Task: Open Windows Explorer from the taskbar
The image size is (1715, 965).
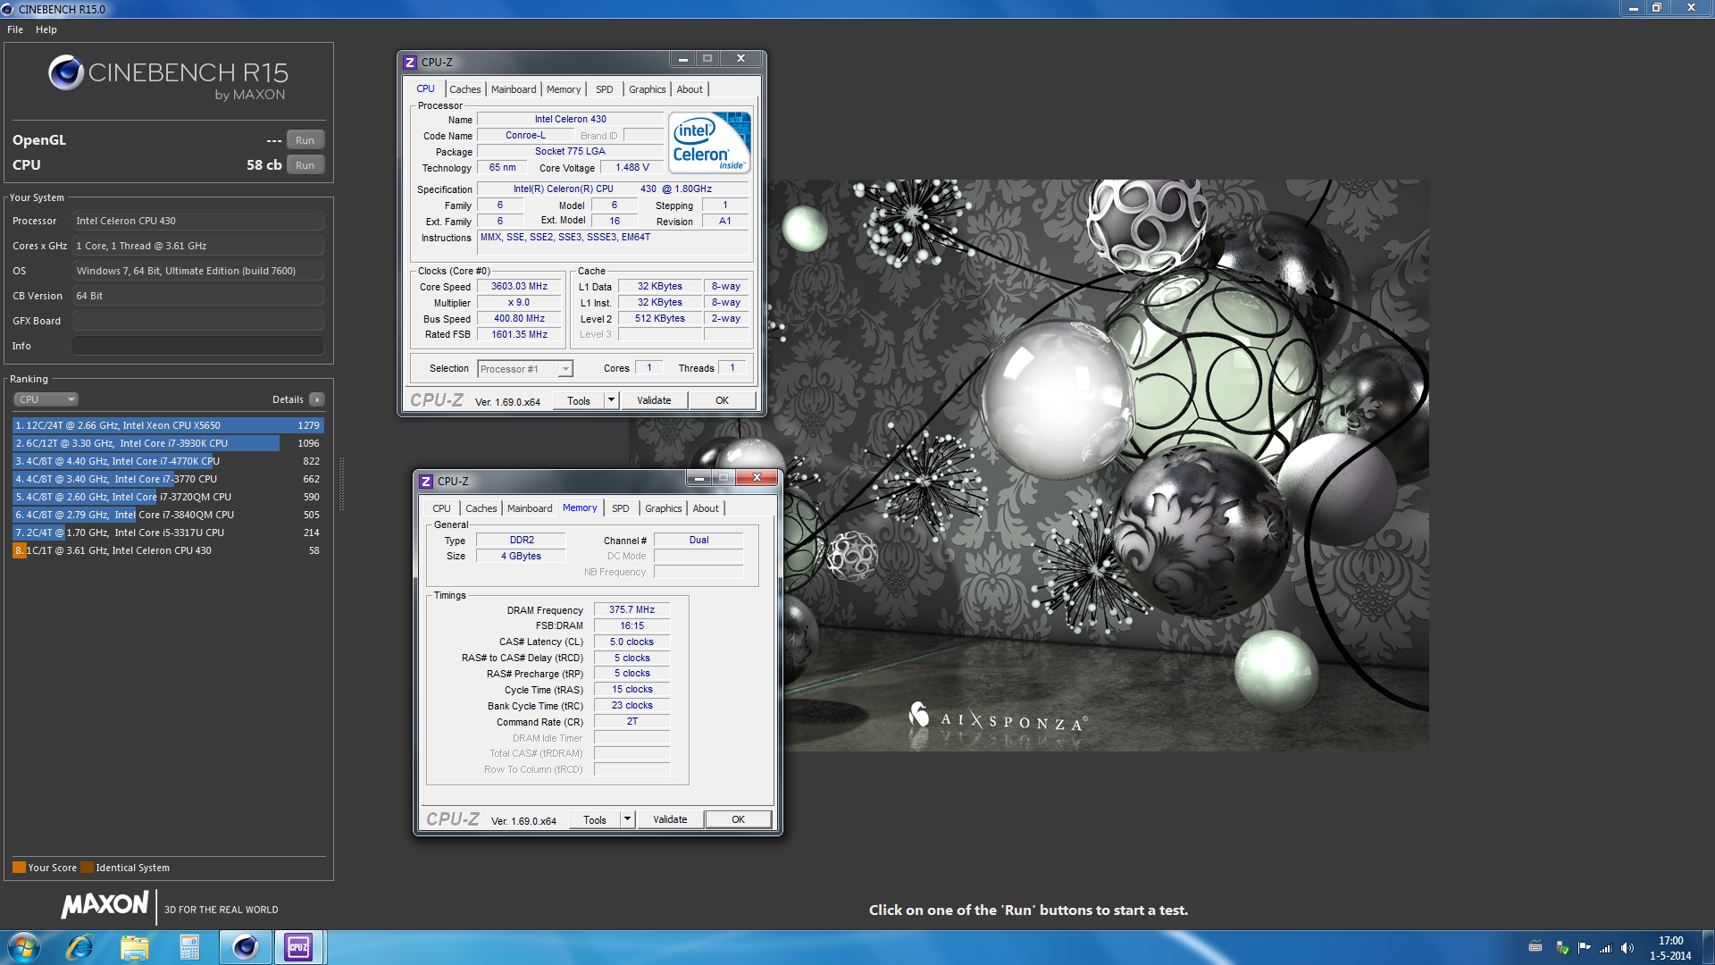Action: [x=135, y=947]
